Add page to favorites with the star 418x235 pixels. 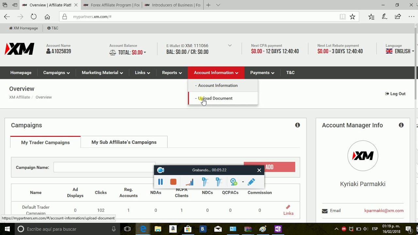(x=352, y=17)
